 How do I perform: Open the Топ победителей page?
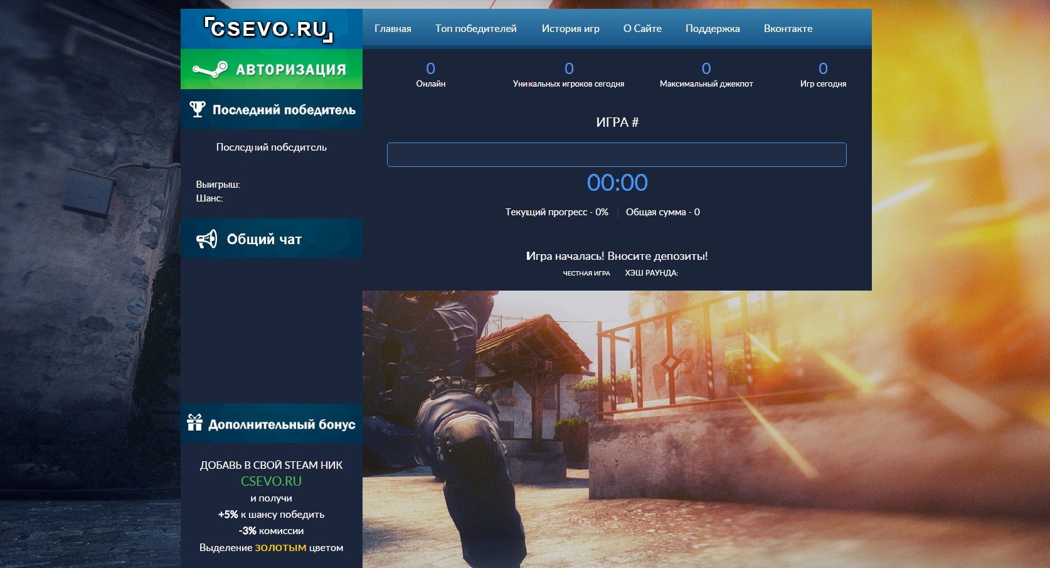[x=476, y=29]
